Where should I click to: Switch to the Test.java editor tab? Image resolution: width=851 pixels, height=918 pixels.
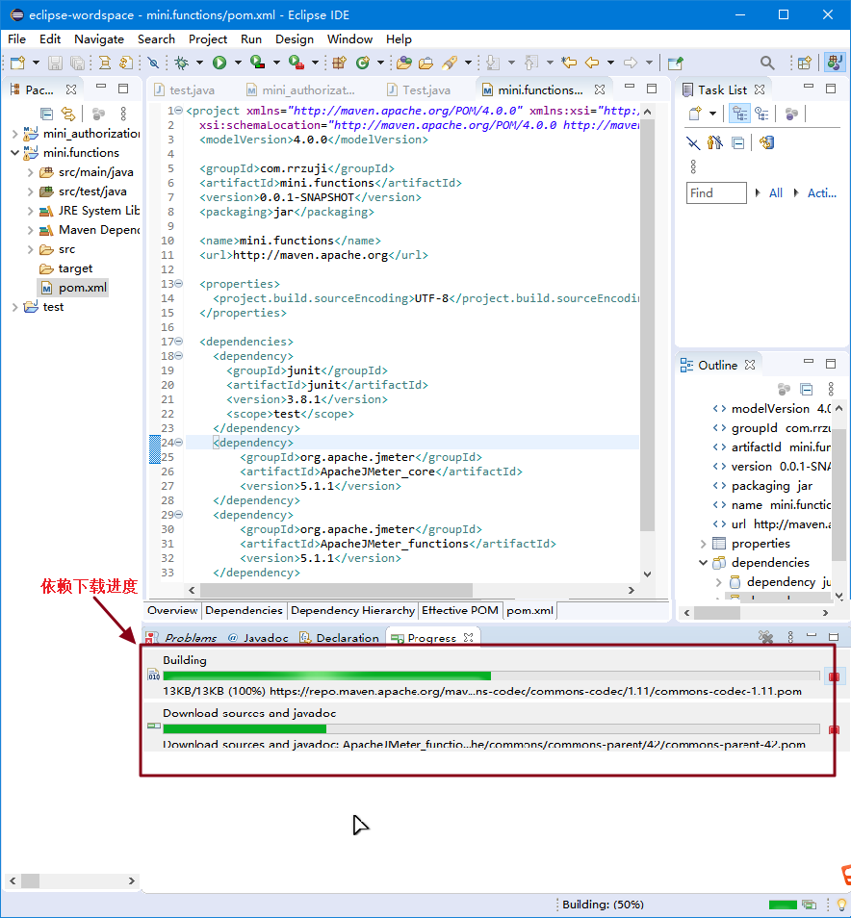[x=419, y=90]
